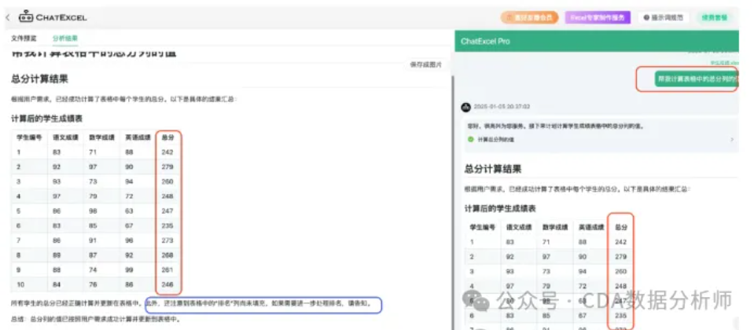Click 计算后的学生成绩表 heading in chat panel
This screenshot has height=330, width=754.
(x=500, y=208)
